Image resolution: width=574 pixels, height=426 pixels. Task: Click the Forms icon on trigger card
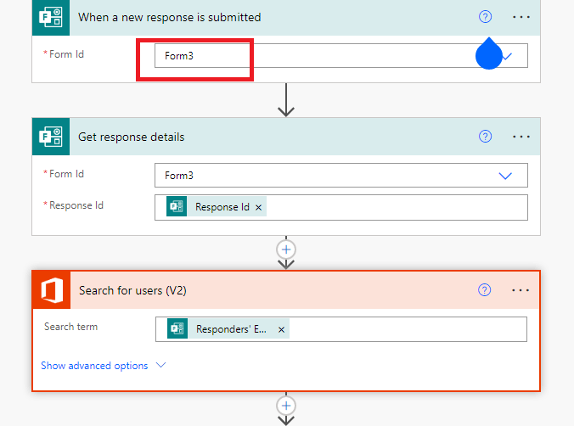click(50, 17)
